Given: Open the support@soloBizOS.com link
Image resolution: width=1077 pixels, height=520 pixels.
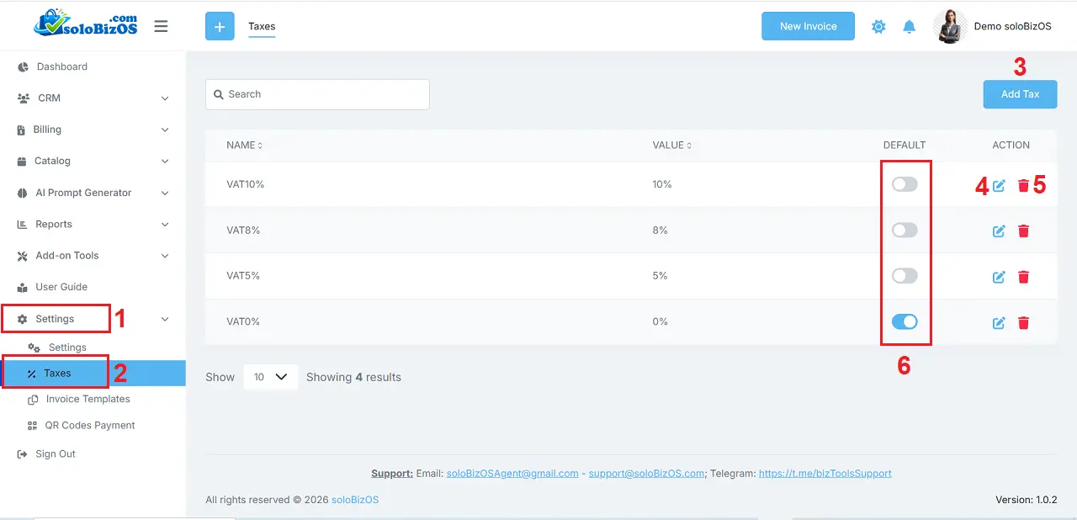Looking at the screenshot, I should coord(646,474).
